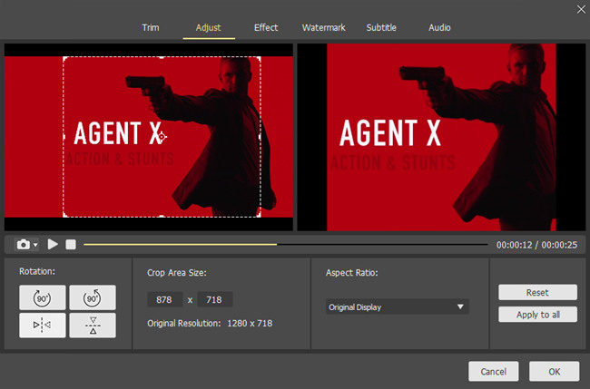Open the Audio tab
Screen dimensions: 590x389
(440, 28)
